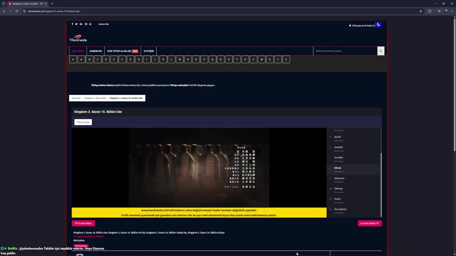The image size is (456, 256).
Task: Click the video player area
Action: point(199,167)
